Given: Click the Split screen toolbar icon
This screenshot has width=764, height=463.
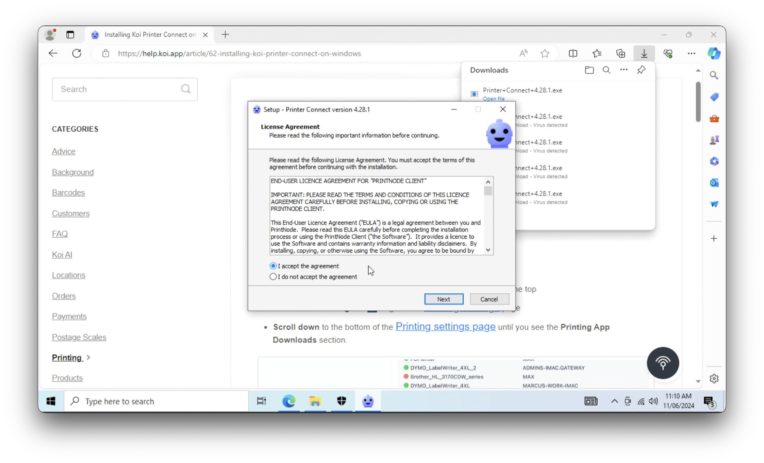Looking at the screenshot, I should tap(573, 53).
